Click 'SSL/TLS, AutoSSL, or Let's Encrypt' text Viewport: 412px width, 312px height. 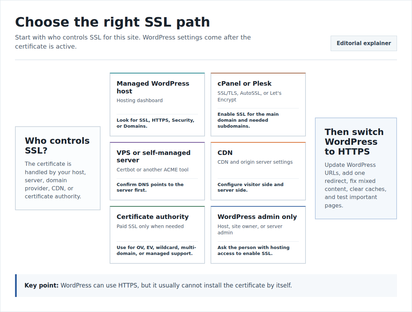[x=249, y=97]
